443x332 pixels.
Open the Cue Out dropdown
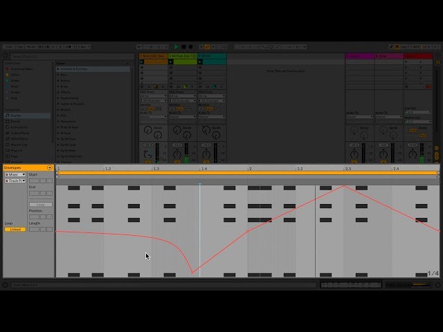coord(418,112)
